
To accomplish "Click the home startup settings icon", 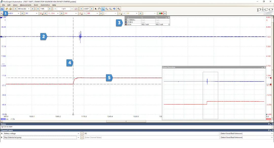I will 10,9.
